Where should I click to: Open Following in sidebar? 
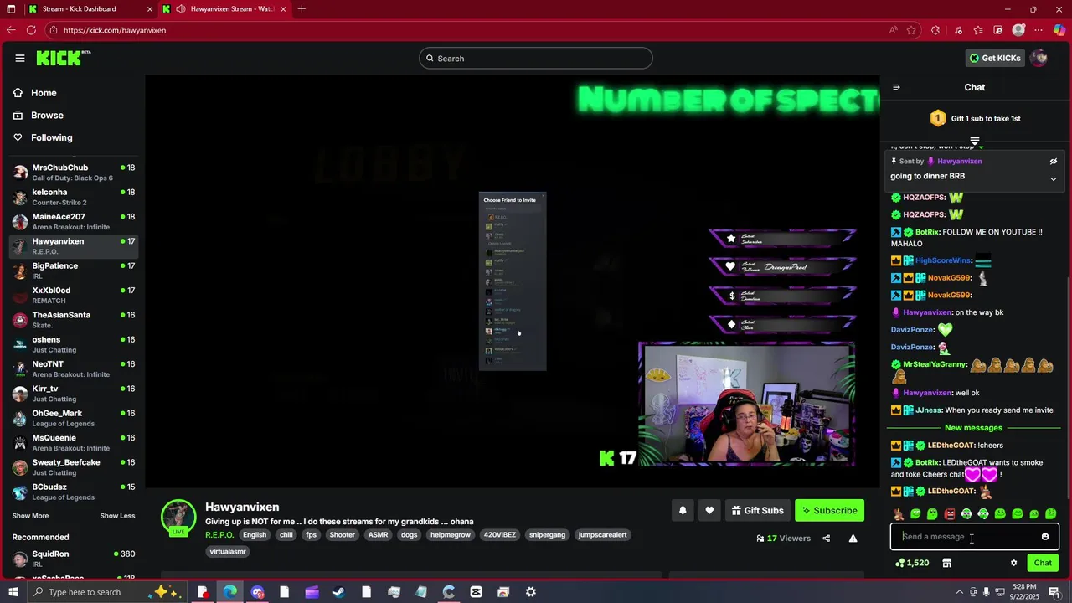[52, 137]
